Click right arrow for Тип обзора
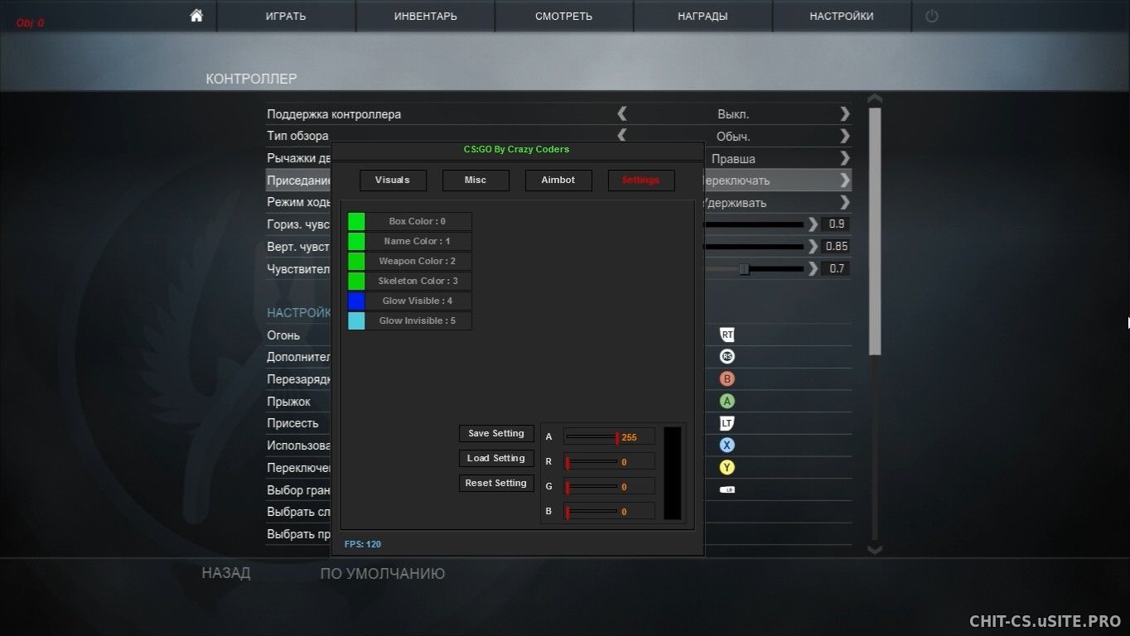This screenshot has width=1130, height=636. pos(844,136)
